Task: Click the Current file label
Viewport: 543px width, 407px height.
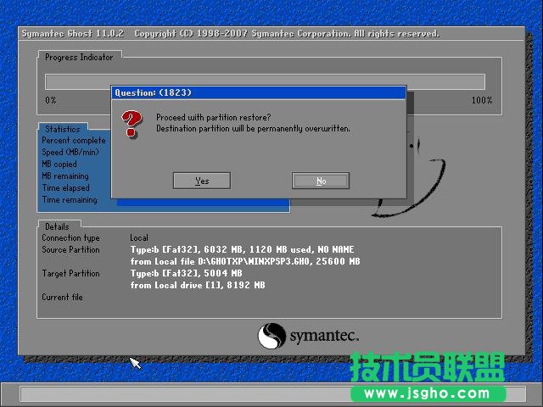Action: (x=62, y=298)
